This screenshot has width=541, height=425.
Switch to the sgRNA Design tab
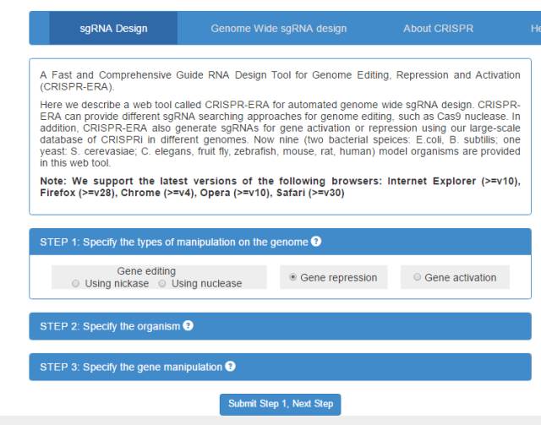113,28
